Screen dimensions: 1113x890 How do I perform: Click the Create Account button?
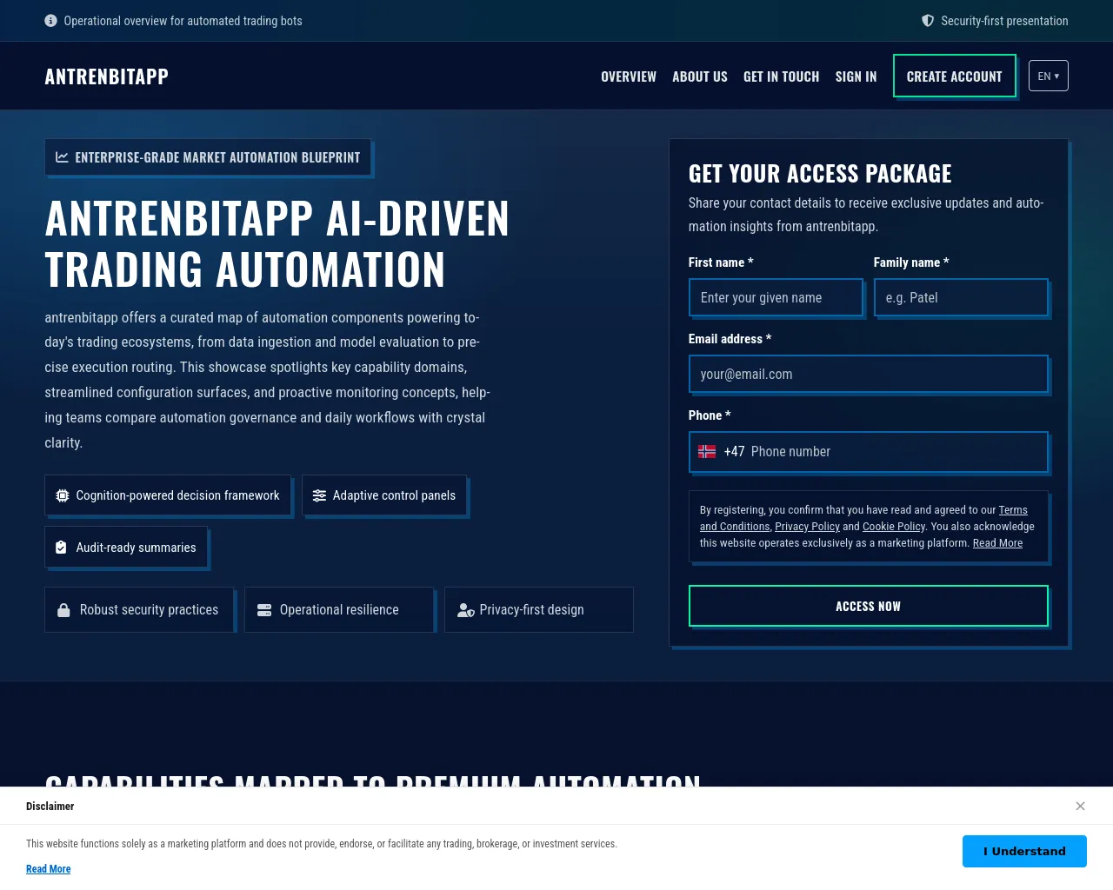pos(955,76)
